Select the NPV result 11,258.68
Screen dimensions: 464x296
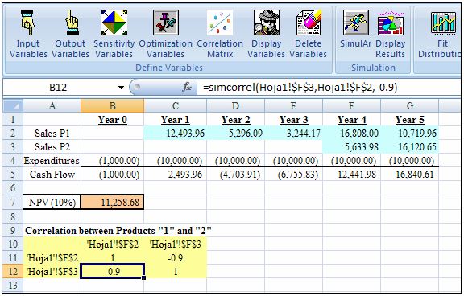point(113,203)
